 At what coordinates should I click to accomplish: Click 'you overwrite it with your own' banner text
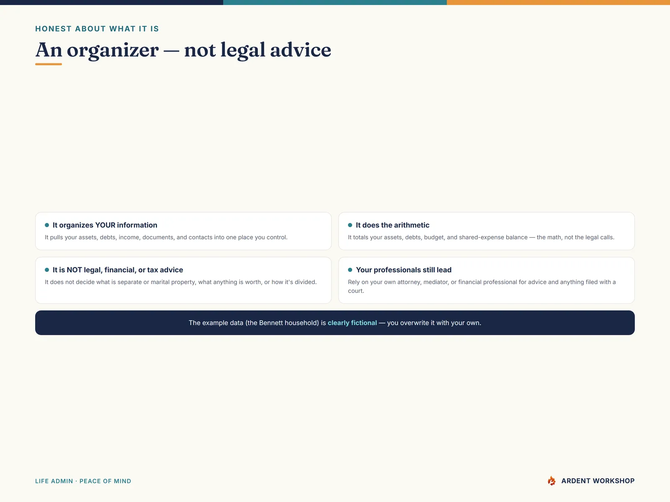click(433, 323)
